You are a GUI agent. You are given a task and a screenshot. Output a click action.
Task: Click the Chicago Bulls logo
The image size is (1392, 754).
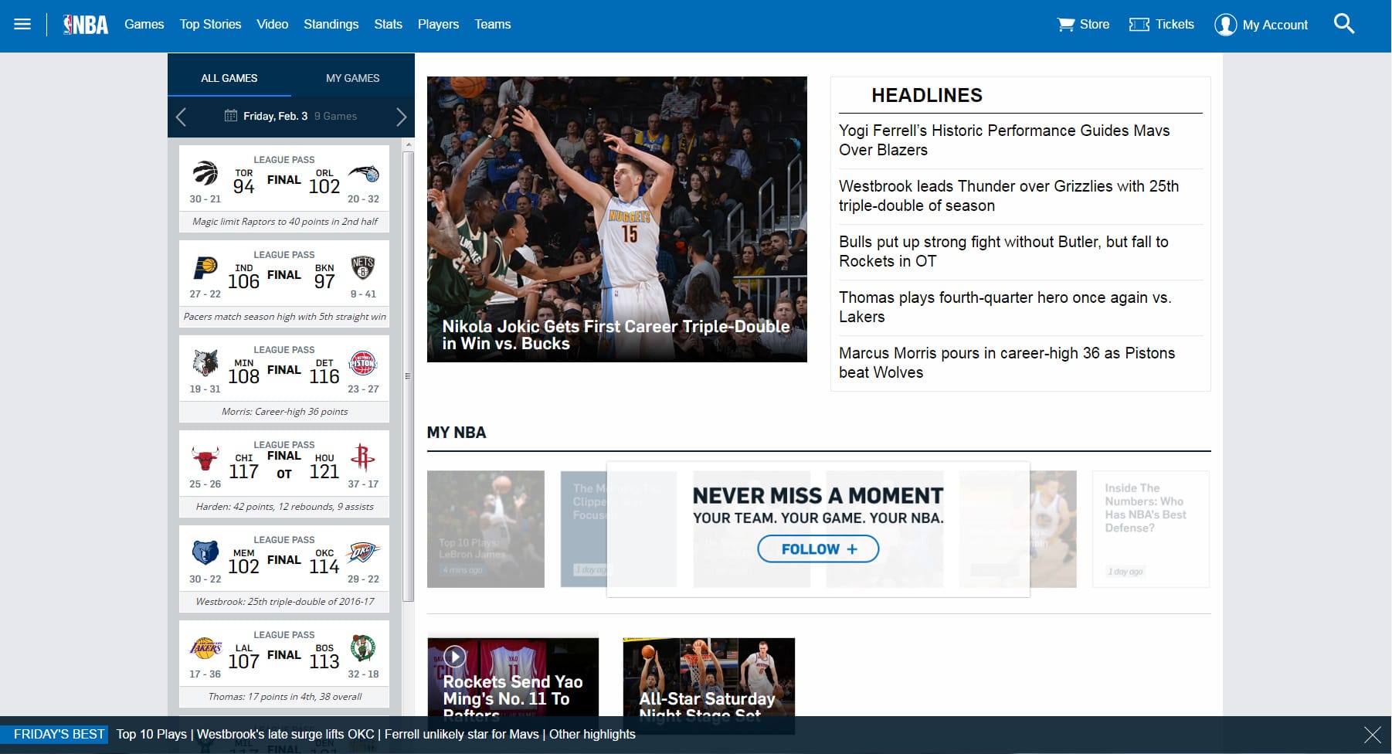(205, 458)
